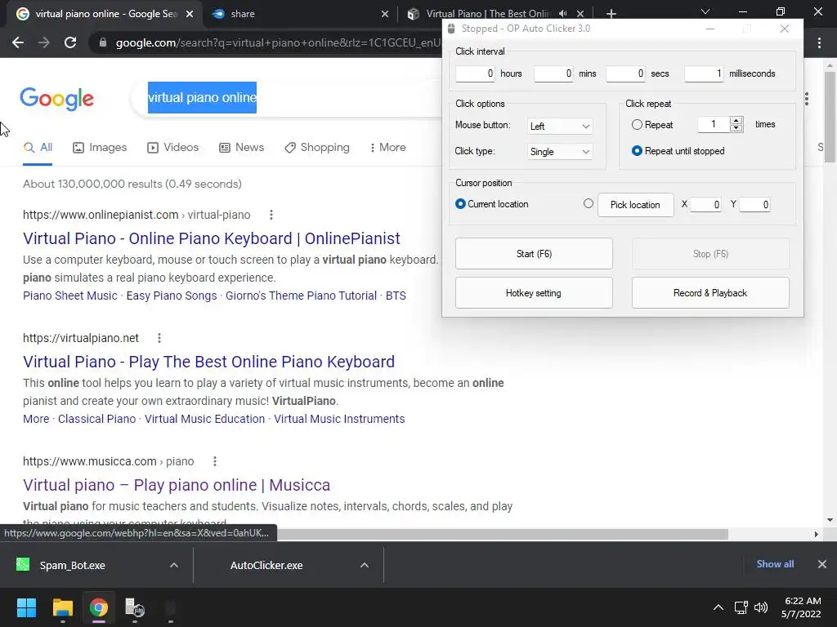Switch to the share browser tab
Screen dimensions: 837x627
pos(299,14)
